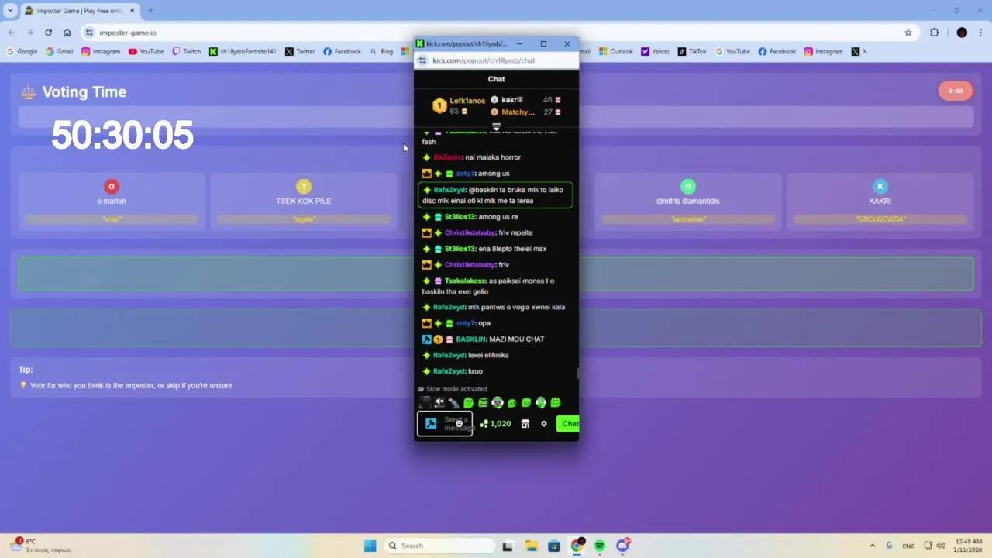Viewport: 992px width, 558px height.
Task: Open the Twitter bookmark
Action: pyautogui.click(x=300, y=52)
